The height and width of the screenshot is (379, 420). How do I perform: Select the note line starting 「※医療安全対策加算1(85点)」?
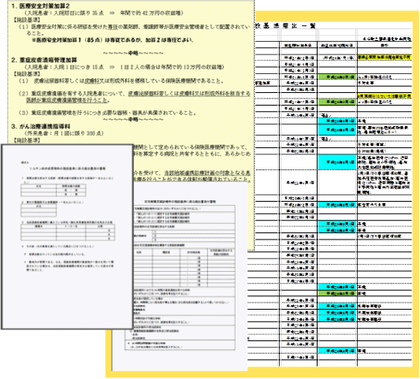[113, 40]
